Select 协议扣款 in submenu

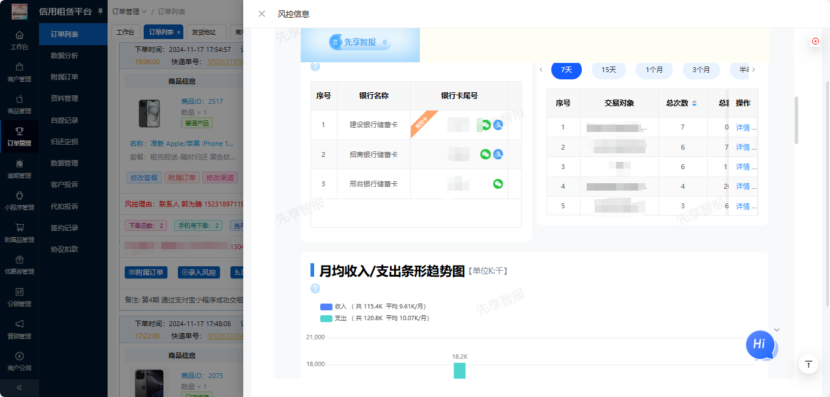[65, 249]
